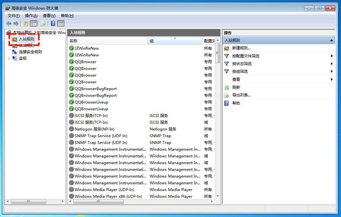Click the Back arrow in the toolbar
Viewport: 341px width, 217px height.
9,23
